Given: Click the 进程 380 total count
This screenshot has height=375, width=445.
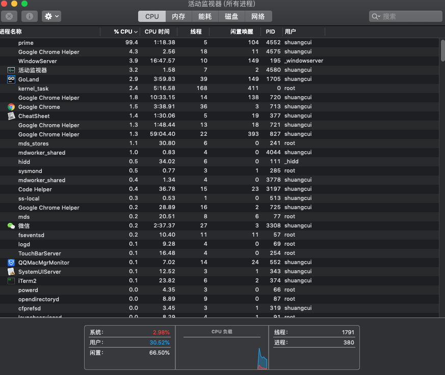Looking at the screenshot, I should click(314, 342).
